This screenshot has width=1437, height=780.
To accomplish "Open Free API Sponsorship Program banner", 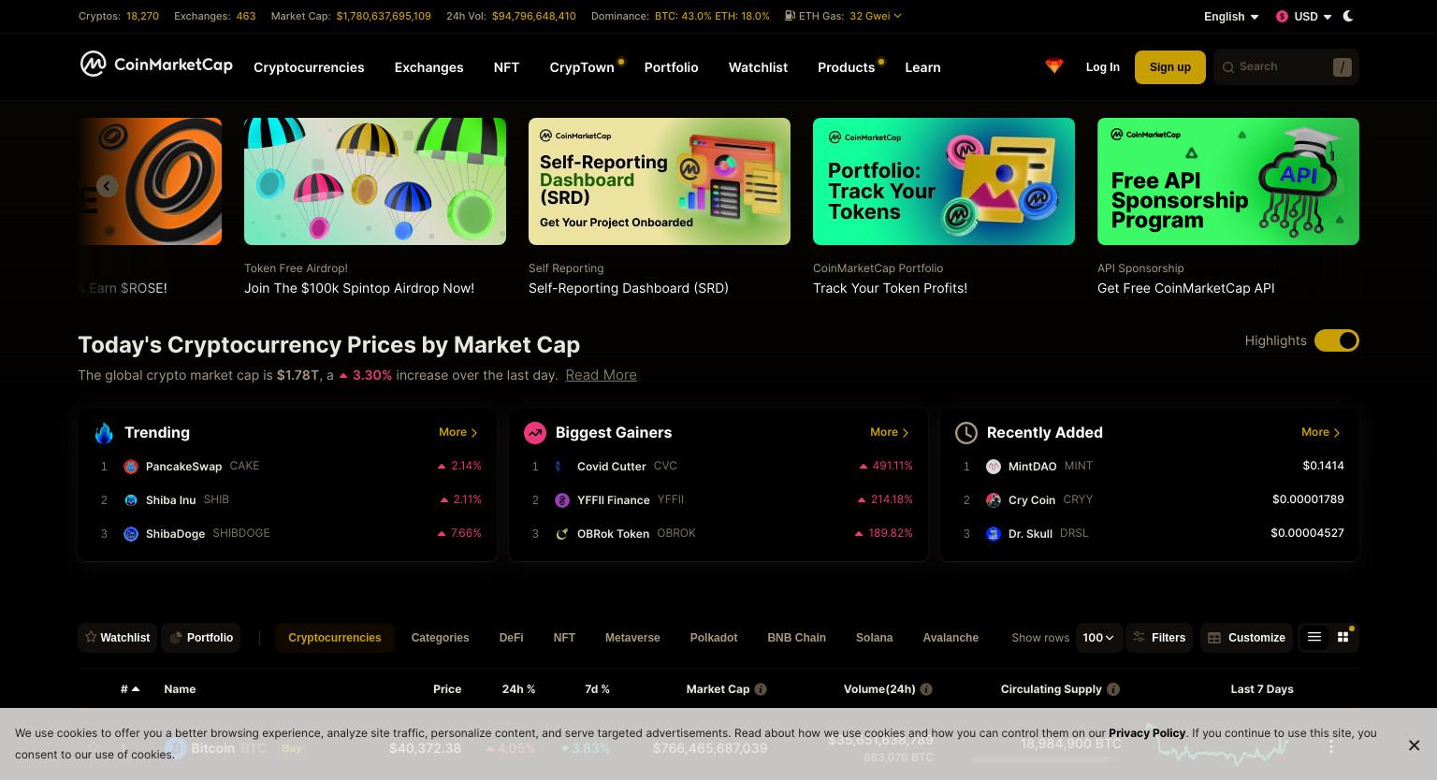I will pyautogui.click(x=1228, y=181).
